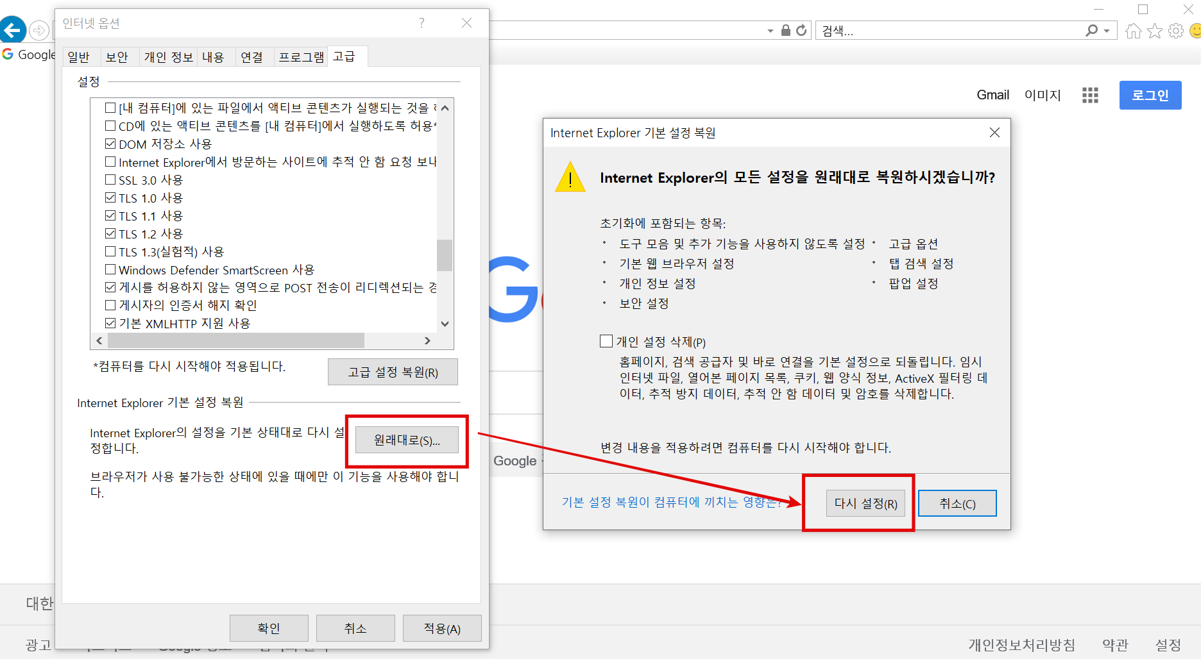Screen dimensions: 1201x659
Task: Click 취소(C) in the reset dialog
Action: coord(957,503)
